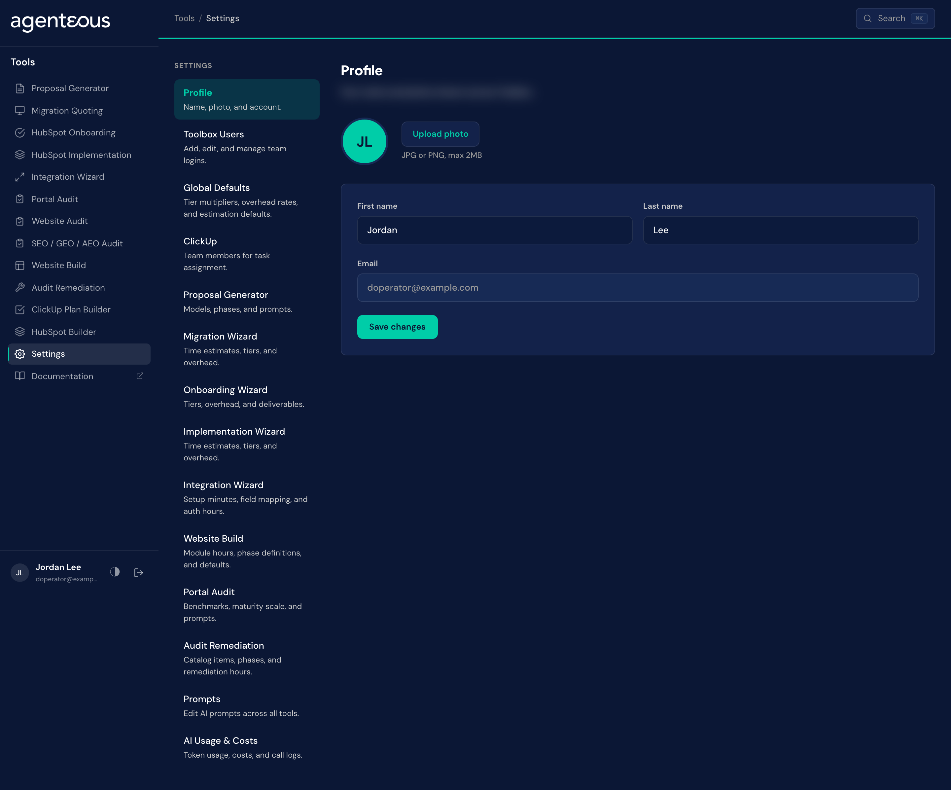Image resolution: width=951 pixels, height=790 pixels.
Task: Click the search magnifier icon
Action: (x=868, y=18)
